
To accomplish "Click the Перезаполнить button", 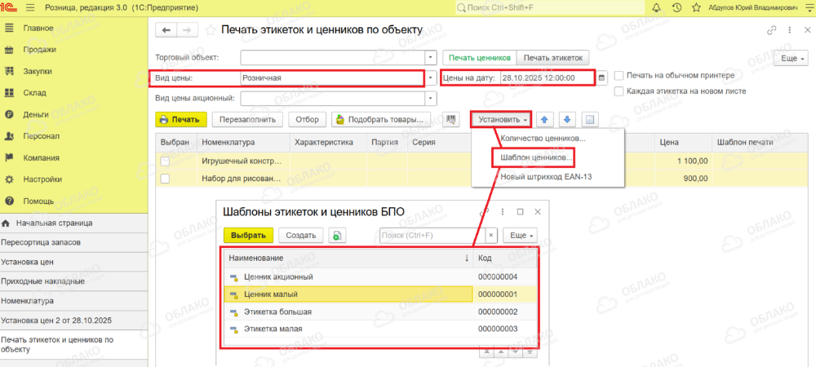I will [x=247, y=119].
